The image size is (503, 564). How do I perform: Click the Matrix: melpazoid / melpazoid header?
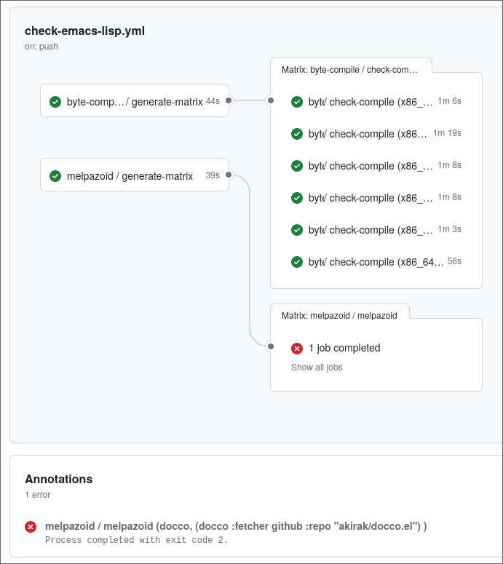[x=339, y=315]
